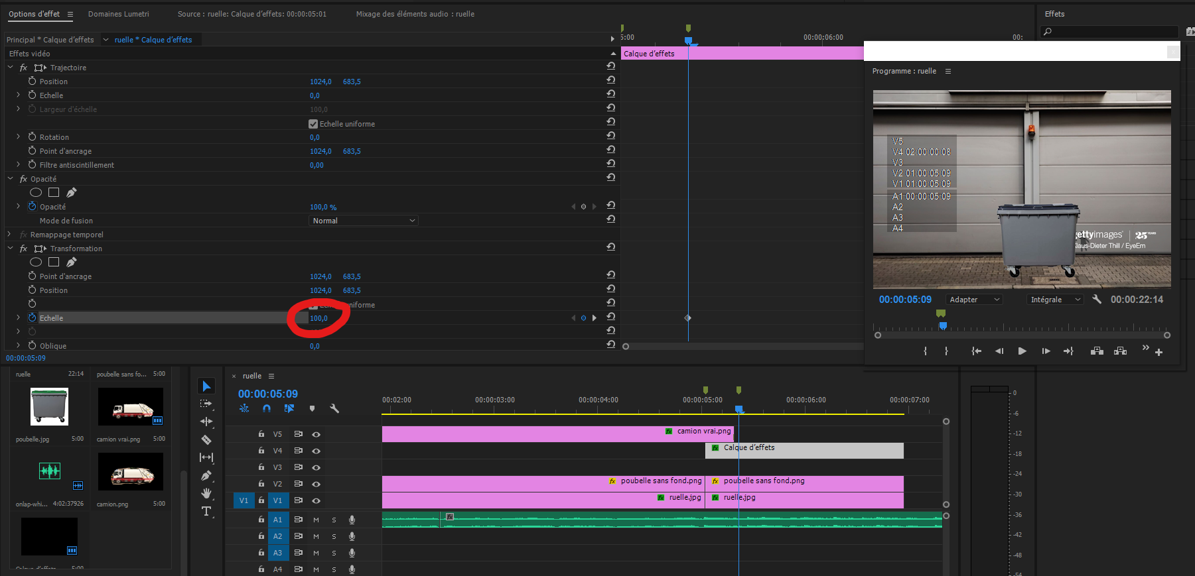Open timeline display settings wrench
The width and height of the screenshot is (1195, 576).
coord(334,409)
